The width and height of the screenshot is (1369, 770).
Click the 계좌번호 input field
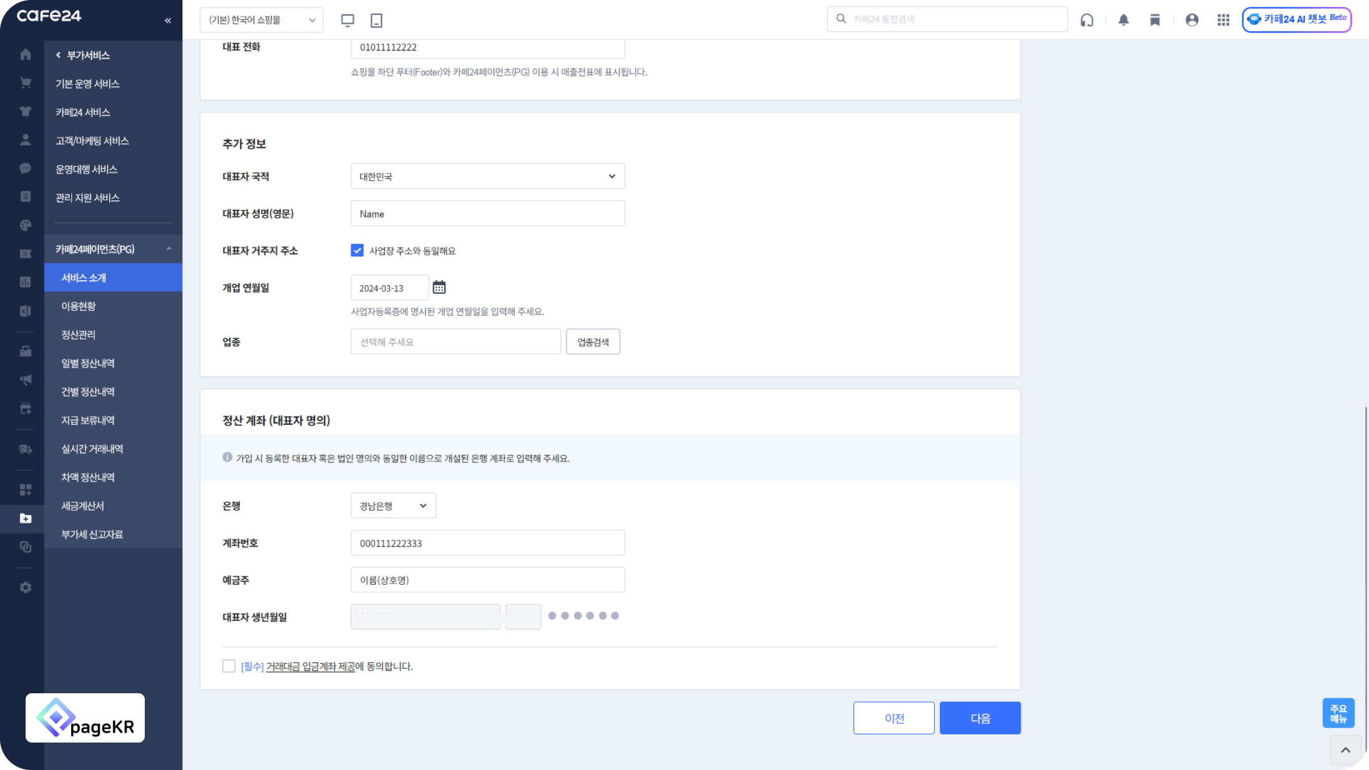tap(487, 543)
